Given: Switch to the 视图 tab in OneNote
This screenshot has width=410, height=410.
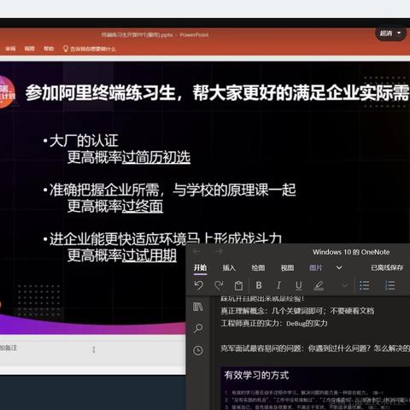Looking at the screenshot, I should pos(287,267).
